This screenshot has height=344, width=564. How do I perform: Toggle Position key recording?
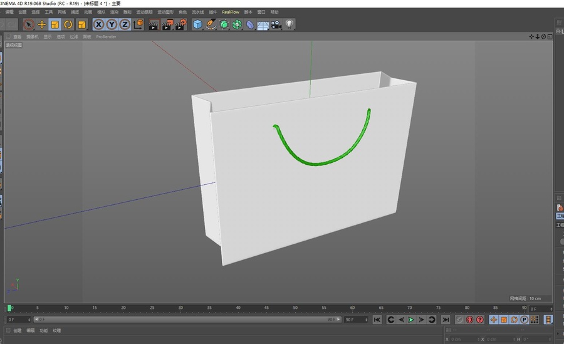[494, 320]
